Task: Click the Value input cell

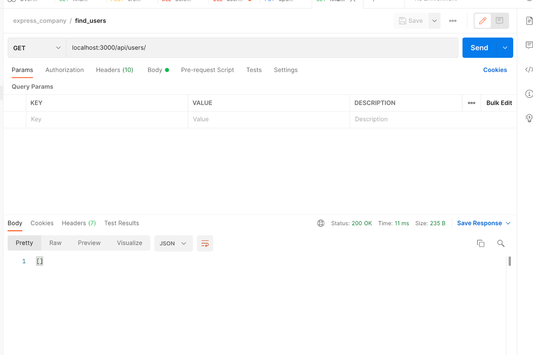Action: 269,119
